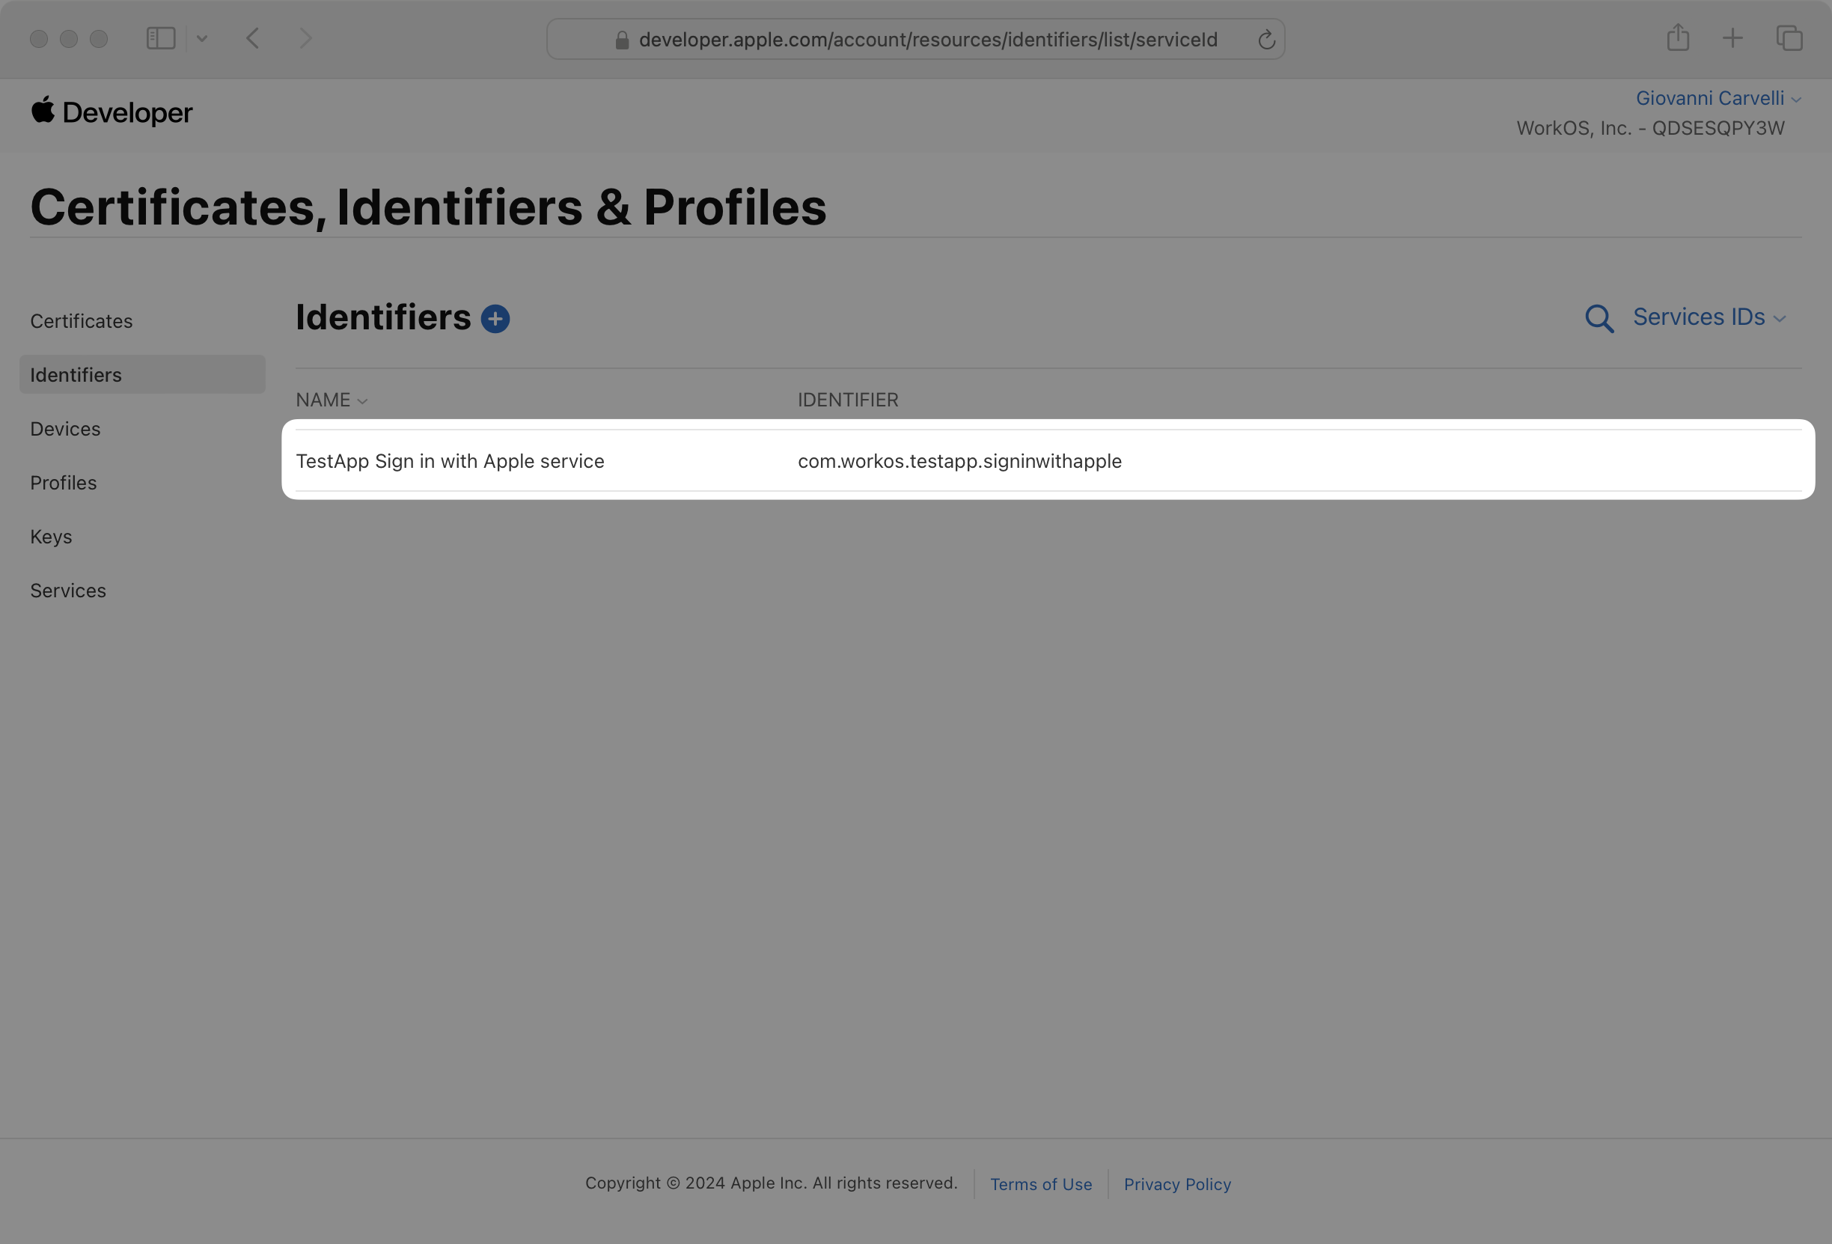Click the Profiles sidebar item
Image resolution: width=1832 pixels, height=1244 pixels.
[x=62, y=482]
